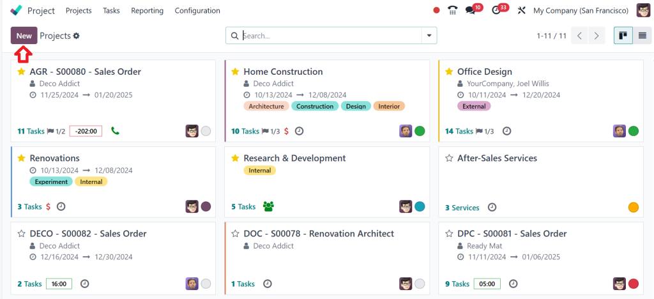Click teal status circle on Research & Development
The width and height of the screenshot is (654, 299).
(420, 206)
